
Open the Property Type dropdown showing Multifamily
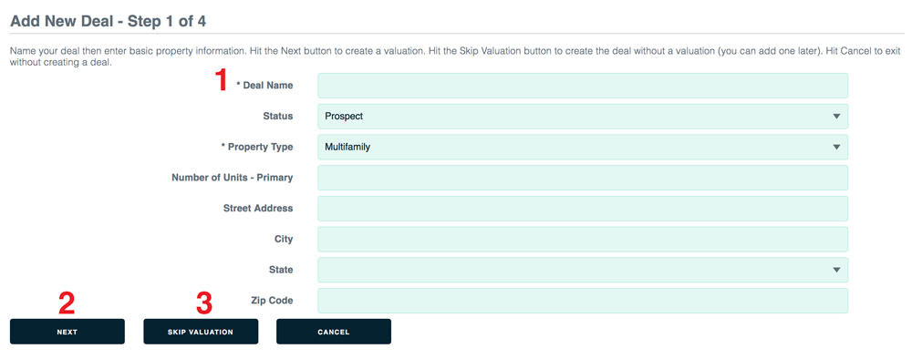pyautogui.click(x=582, y=147)
